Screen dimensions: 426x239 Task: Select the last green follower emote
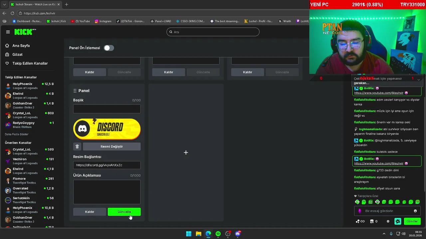click(418, 202)
